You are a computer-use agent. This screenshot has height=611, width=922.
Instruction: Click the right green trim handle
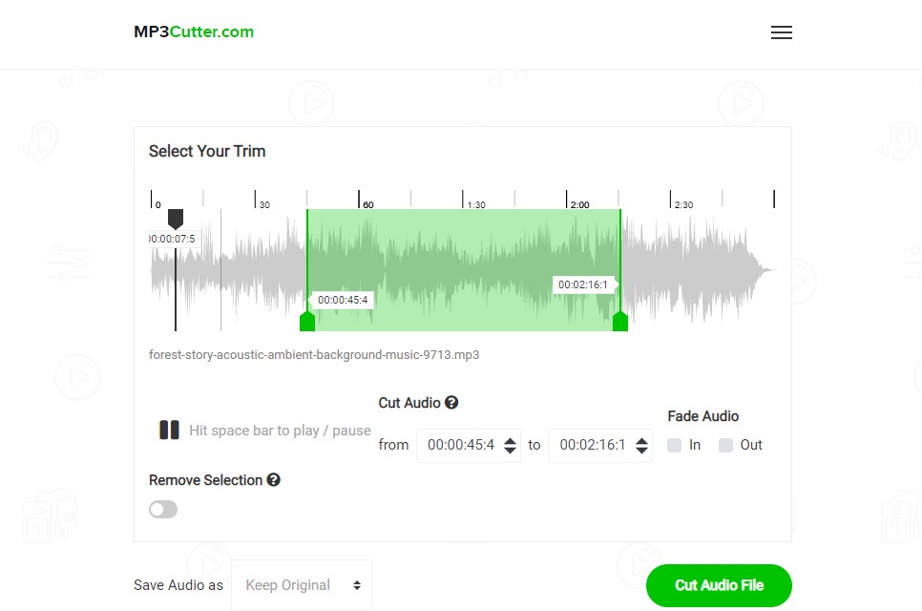pos(620,322)
